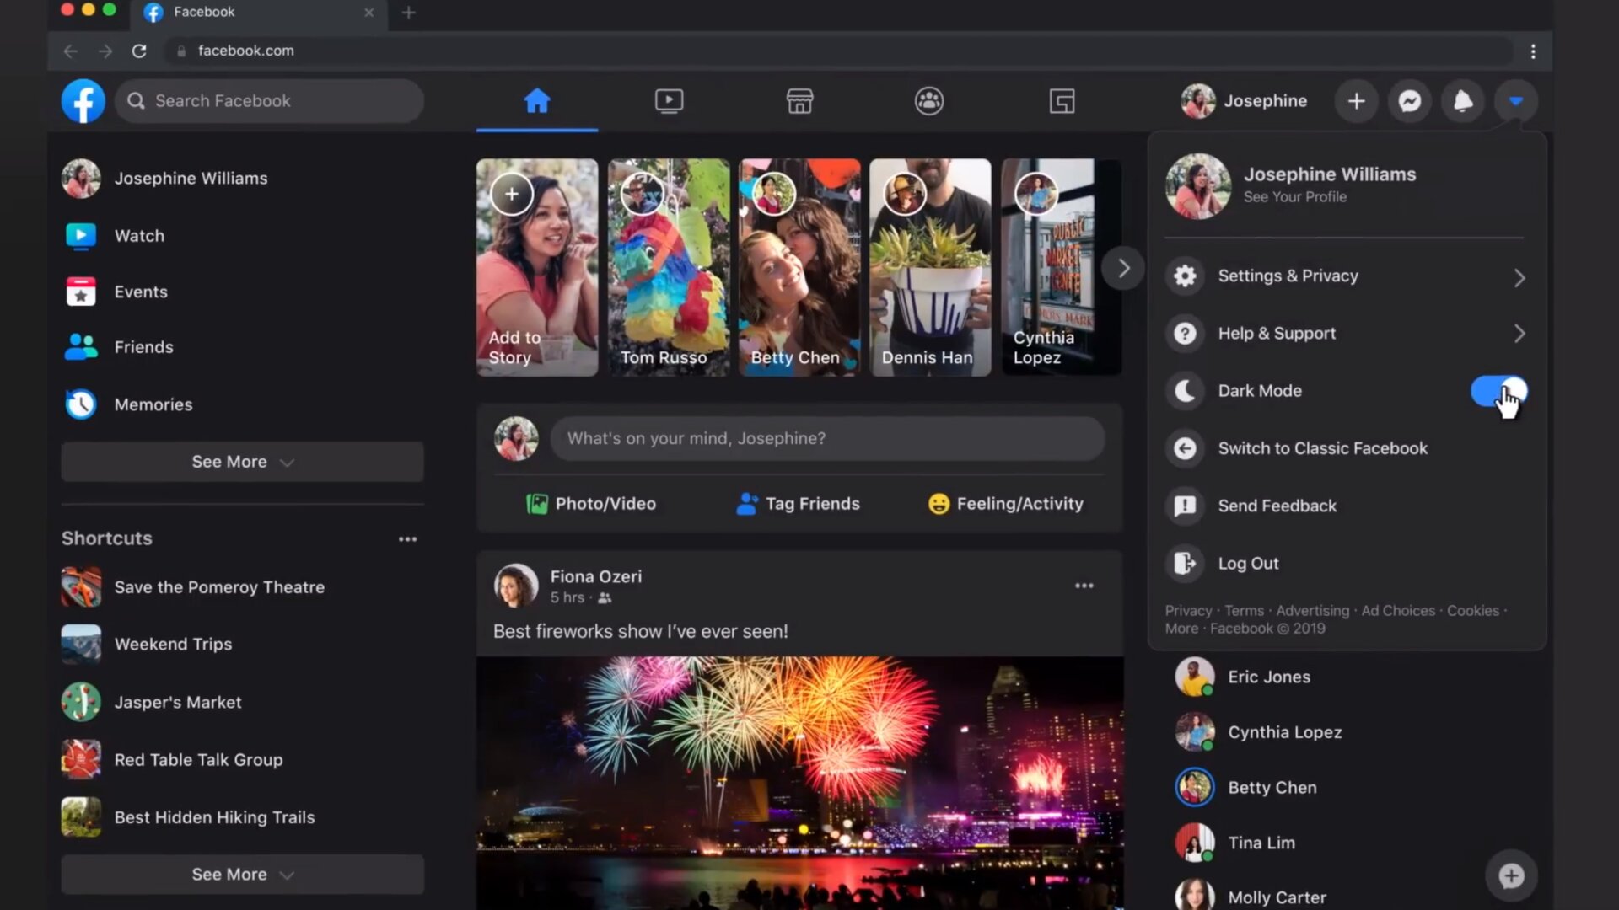
Task: Open the Marketplace icon in top navigation
Action: pos(799,101)
